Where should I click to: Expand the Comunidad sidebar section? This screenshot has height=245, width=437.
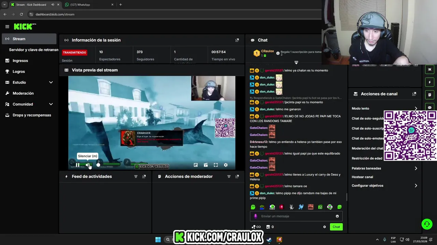tap(51, 104)
